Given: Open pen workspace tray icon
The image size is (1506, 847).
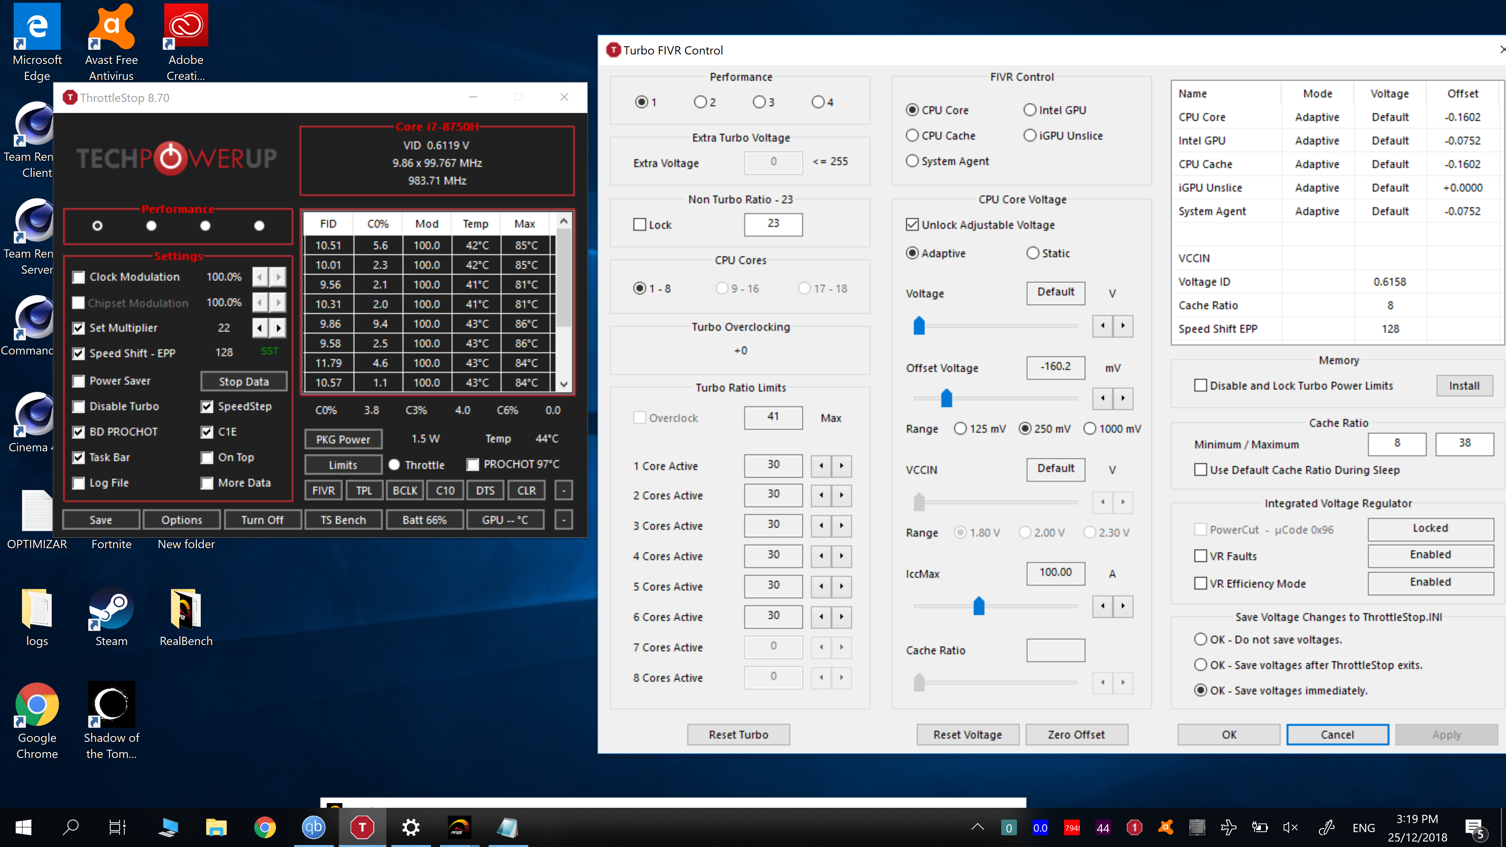Looking at the screenshot, I should coord(1326,827).
